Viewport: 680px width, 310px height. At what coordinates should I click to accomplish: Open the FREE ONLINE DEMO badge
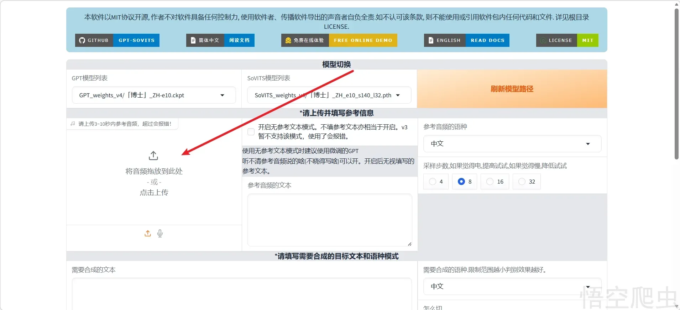tap(339, 40)
